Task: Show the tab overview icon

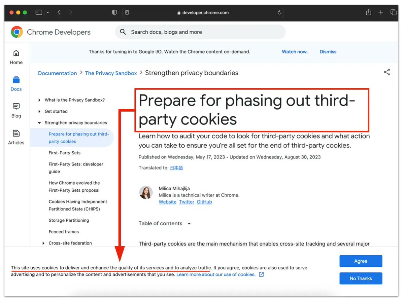Action: [393, 12]
